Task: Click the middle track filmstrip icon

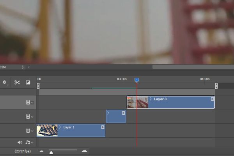Action: [28, 116]
